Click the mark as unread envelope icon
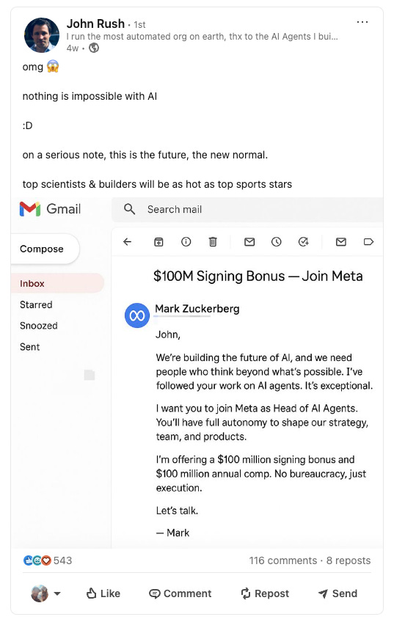The width and height of the screenshot is (394, 625). click(249, 242)
